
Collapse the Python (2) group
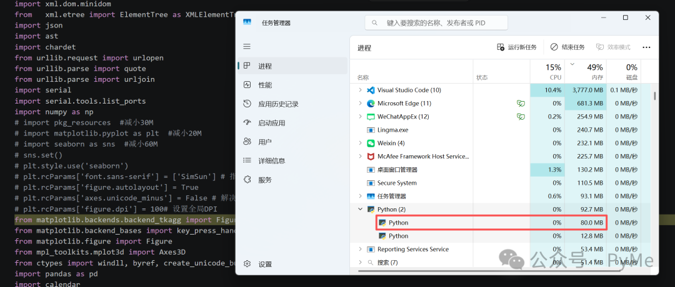[361, 209]
